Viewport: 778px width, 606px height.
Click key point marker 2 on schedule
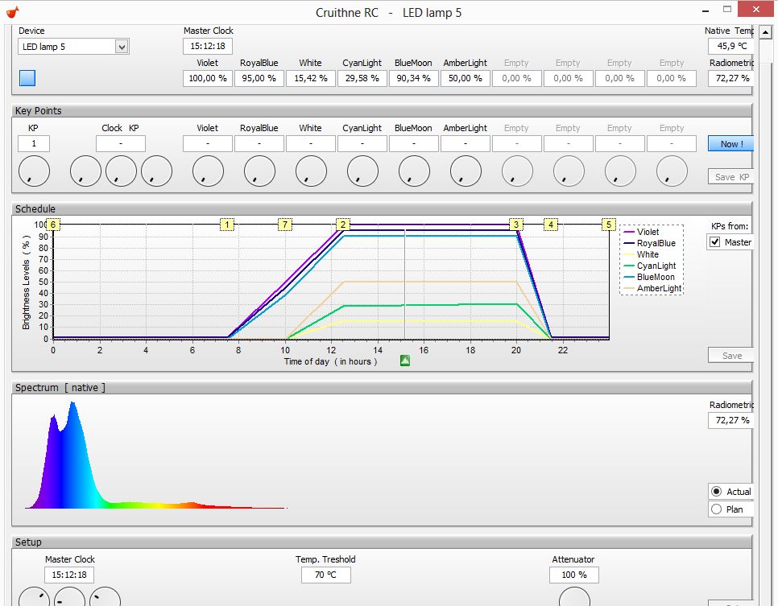pyautogui.click(x=343, y=225)
